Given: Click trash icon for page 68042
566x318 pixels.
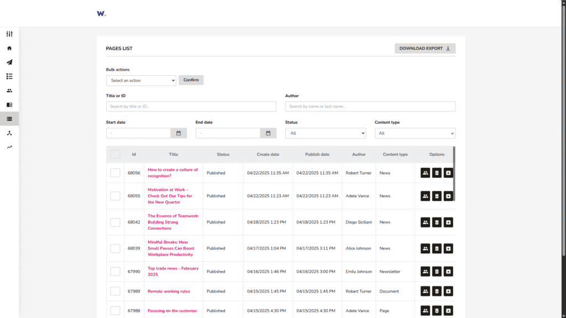Looking at the screenshot, I should [x=437, y=222].
